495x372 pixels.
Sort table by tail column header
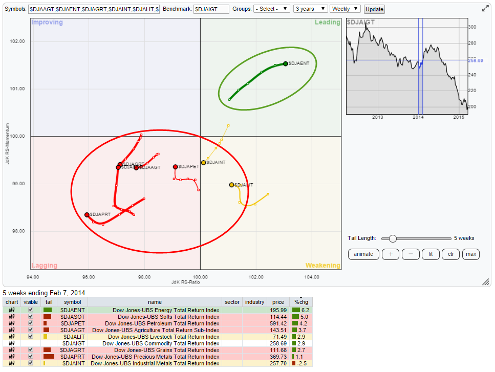(x=49, y=302)
